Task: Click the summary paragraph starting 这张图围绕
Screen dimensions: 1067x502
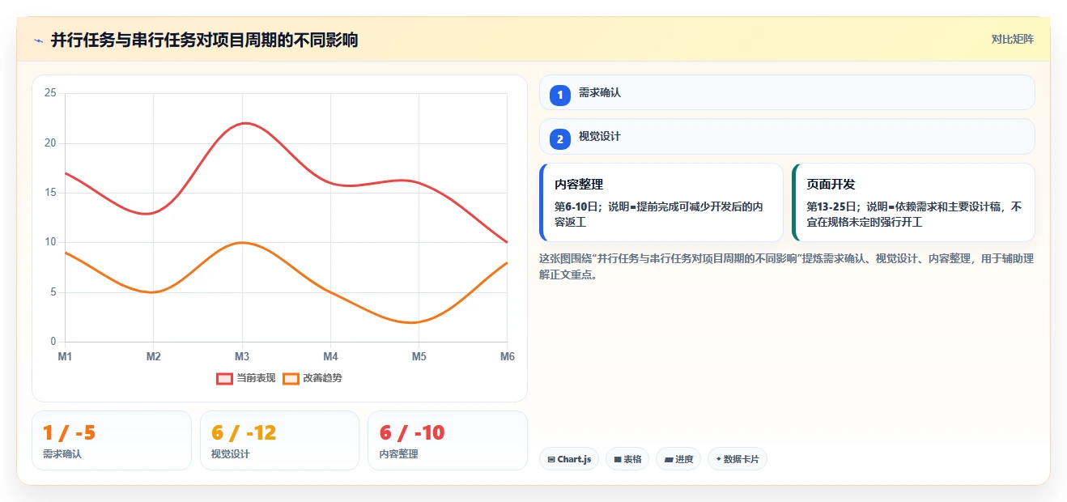Action: [x=786, y=266]
